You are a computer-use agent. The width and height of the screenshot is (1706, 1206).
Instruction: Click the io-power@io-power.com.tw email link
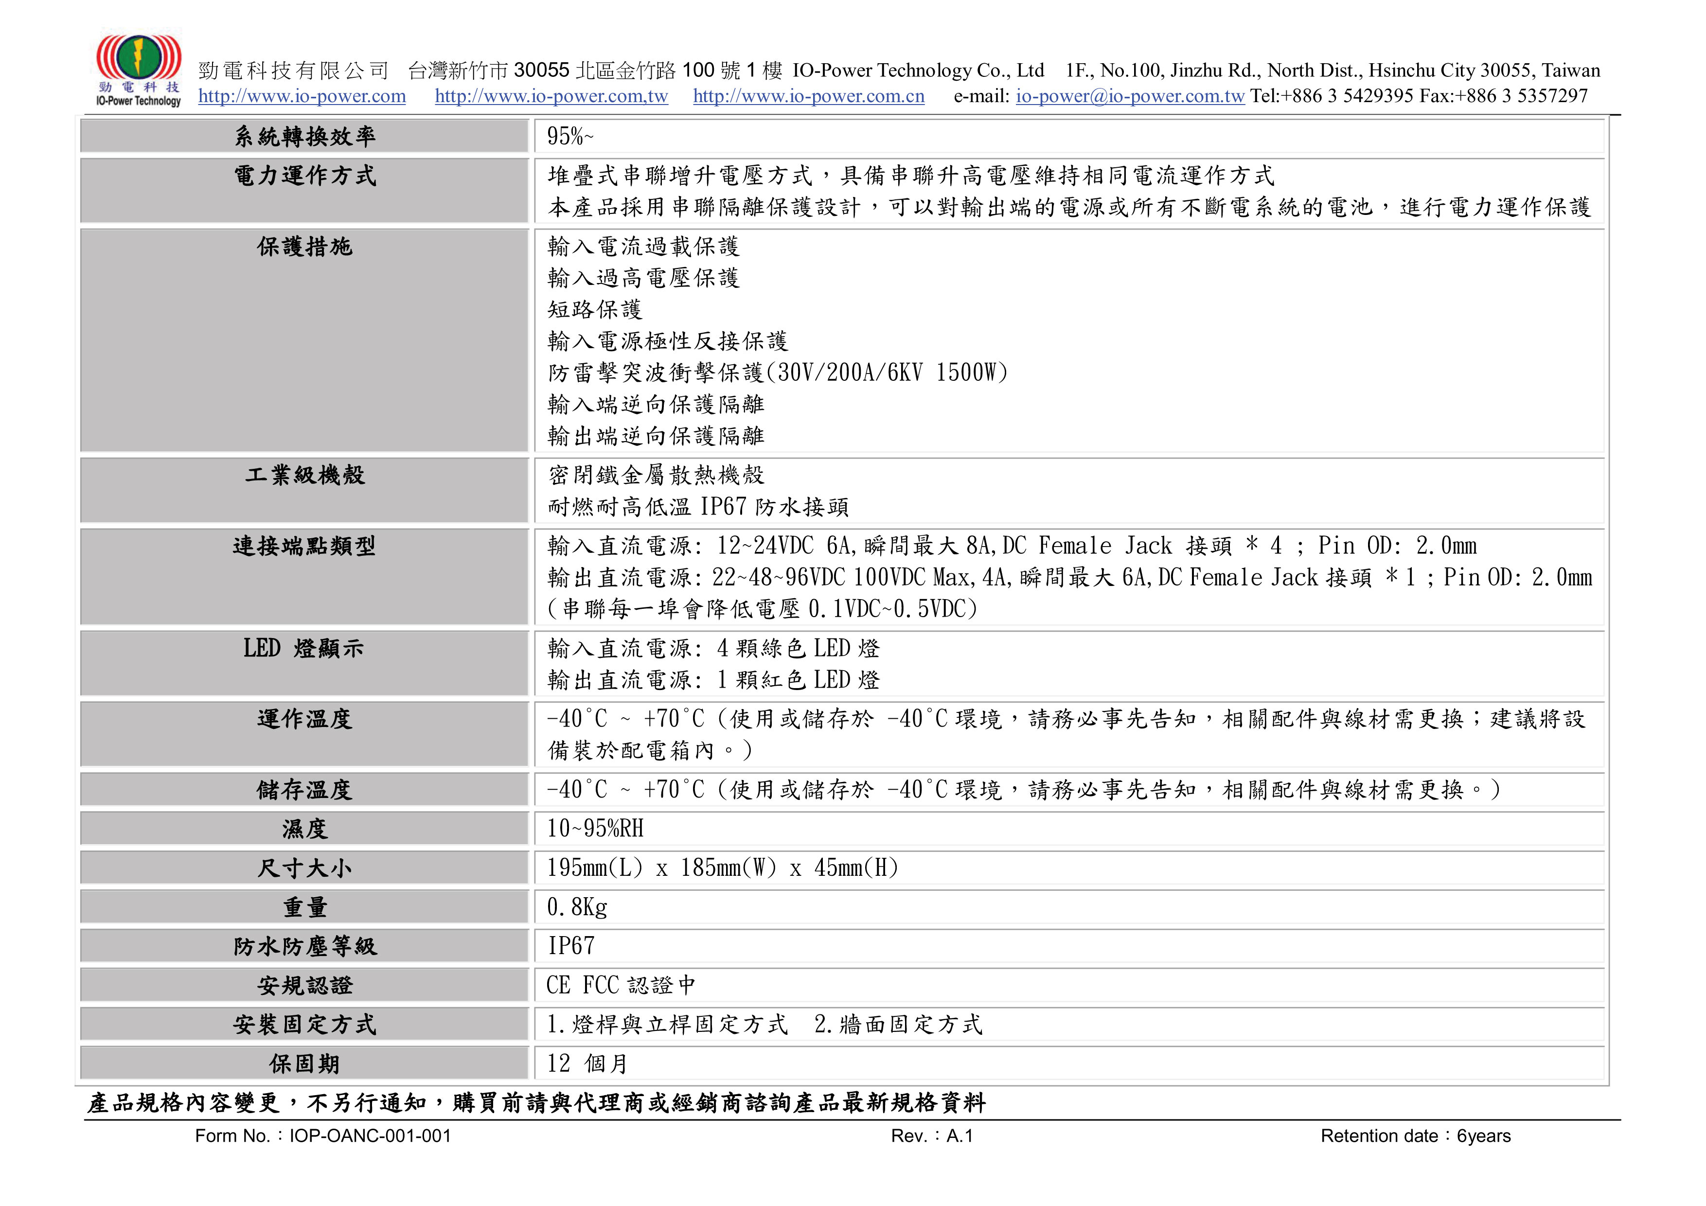[1129, 96]
